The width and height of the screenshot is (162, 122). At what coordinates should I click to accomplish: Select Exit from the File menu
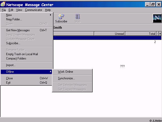(x=26, y=83)
